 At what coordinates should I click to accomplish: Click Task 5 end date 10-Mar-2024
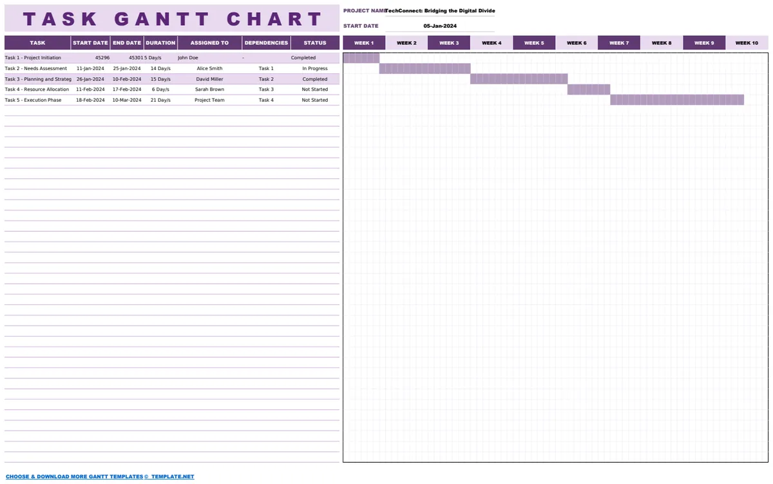tap(127, 100)
